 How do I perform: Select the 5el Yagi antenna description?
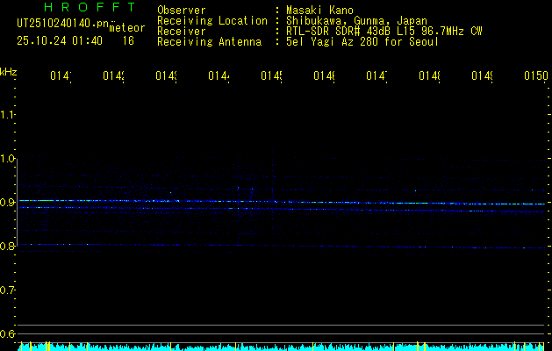point(362,41)
